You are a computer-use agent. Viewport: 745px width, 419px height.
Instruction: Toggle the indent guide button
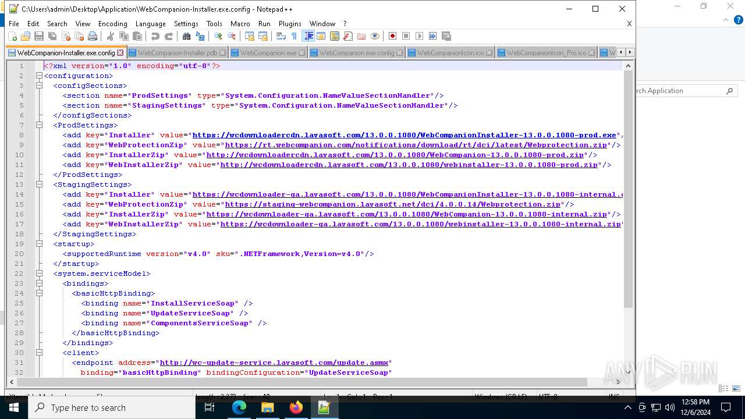[x=308, y=36]
